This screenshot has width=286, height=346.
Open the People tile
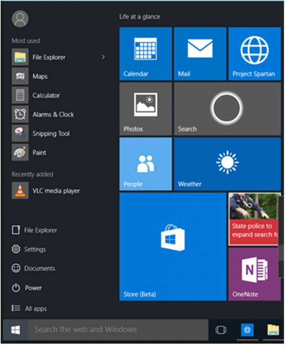(x=146, y=164)
